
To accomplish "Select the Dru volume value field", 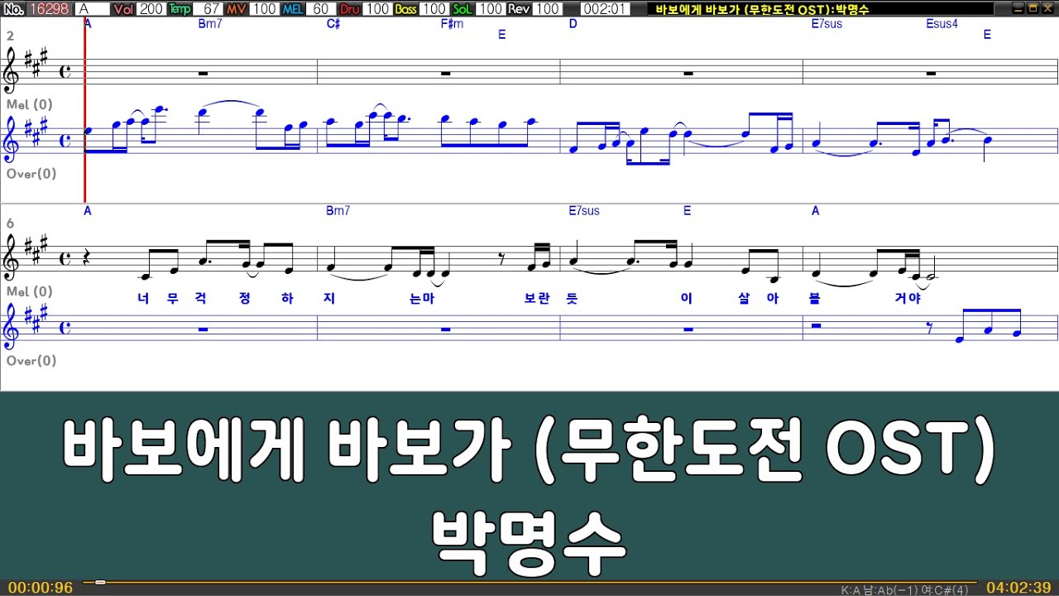I will [x=376, y=8].
